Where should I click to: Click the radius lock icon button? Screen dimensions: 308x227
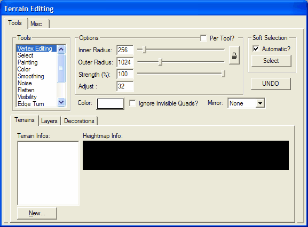(x=234, y=55)
